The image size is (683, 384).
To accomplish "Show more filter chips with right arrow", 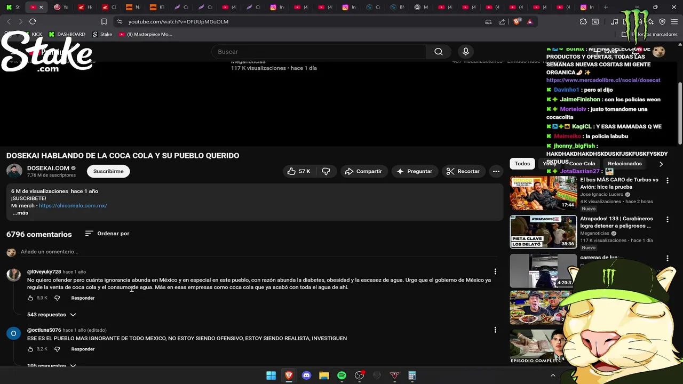I will pyautogui.click(x=661, y=164).
